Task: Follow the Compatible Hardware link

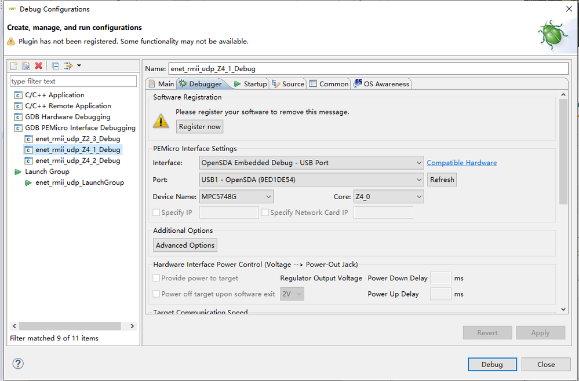Action: 461,163
